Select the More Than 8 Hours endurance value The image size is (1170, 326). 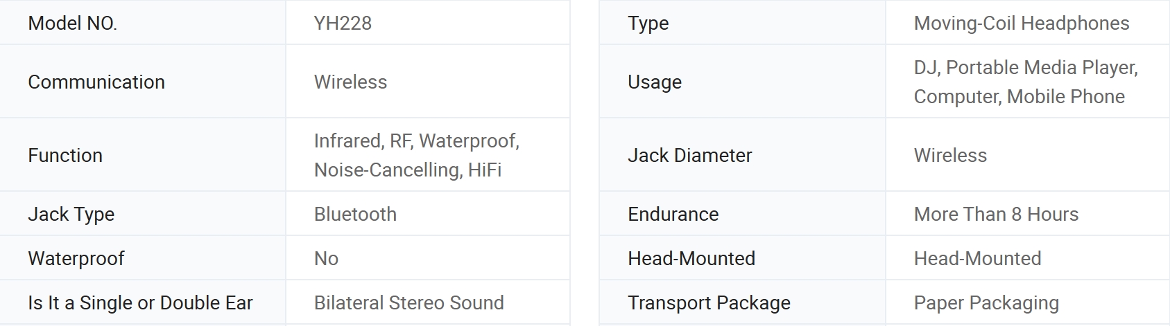point(996,214)
